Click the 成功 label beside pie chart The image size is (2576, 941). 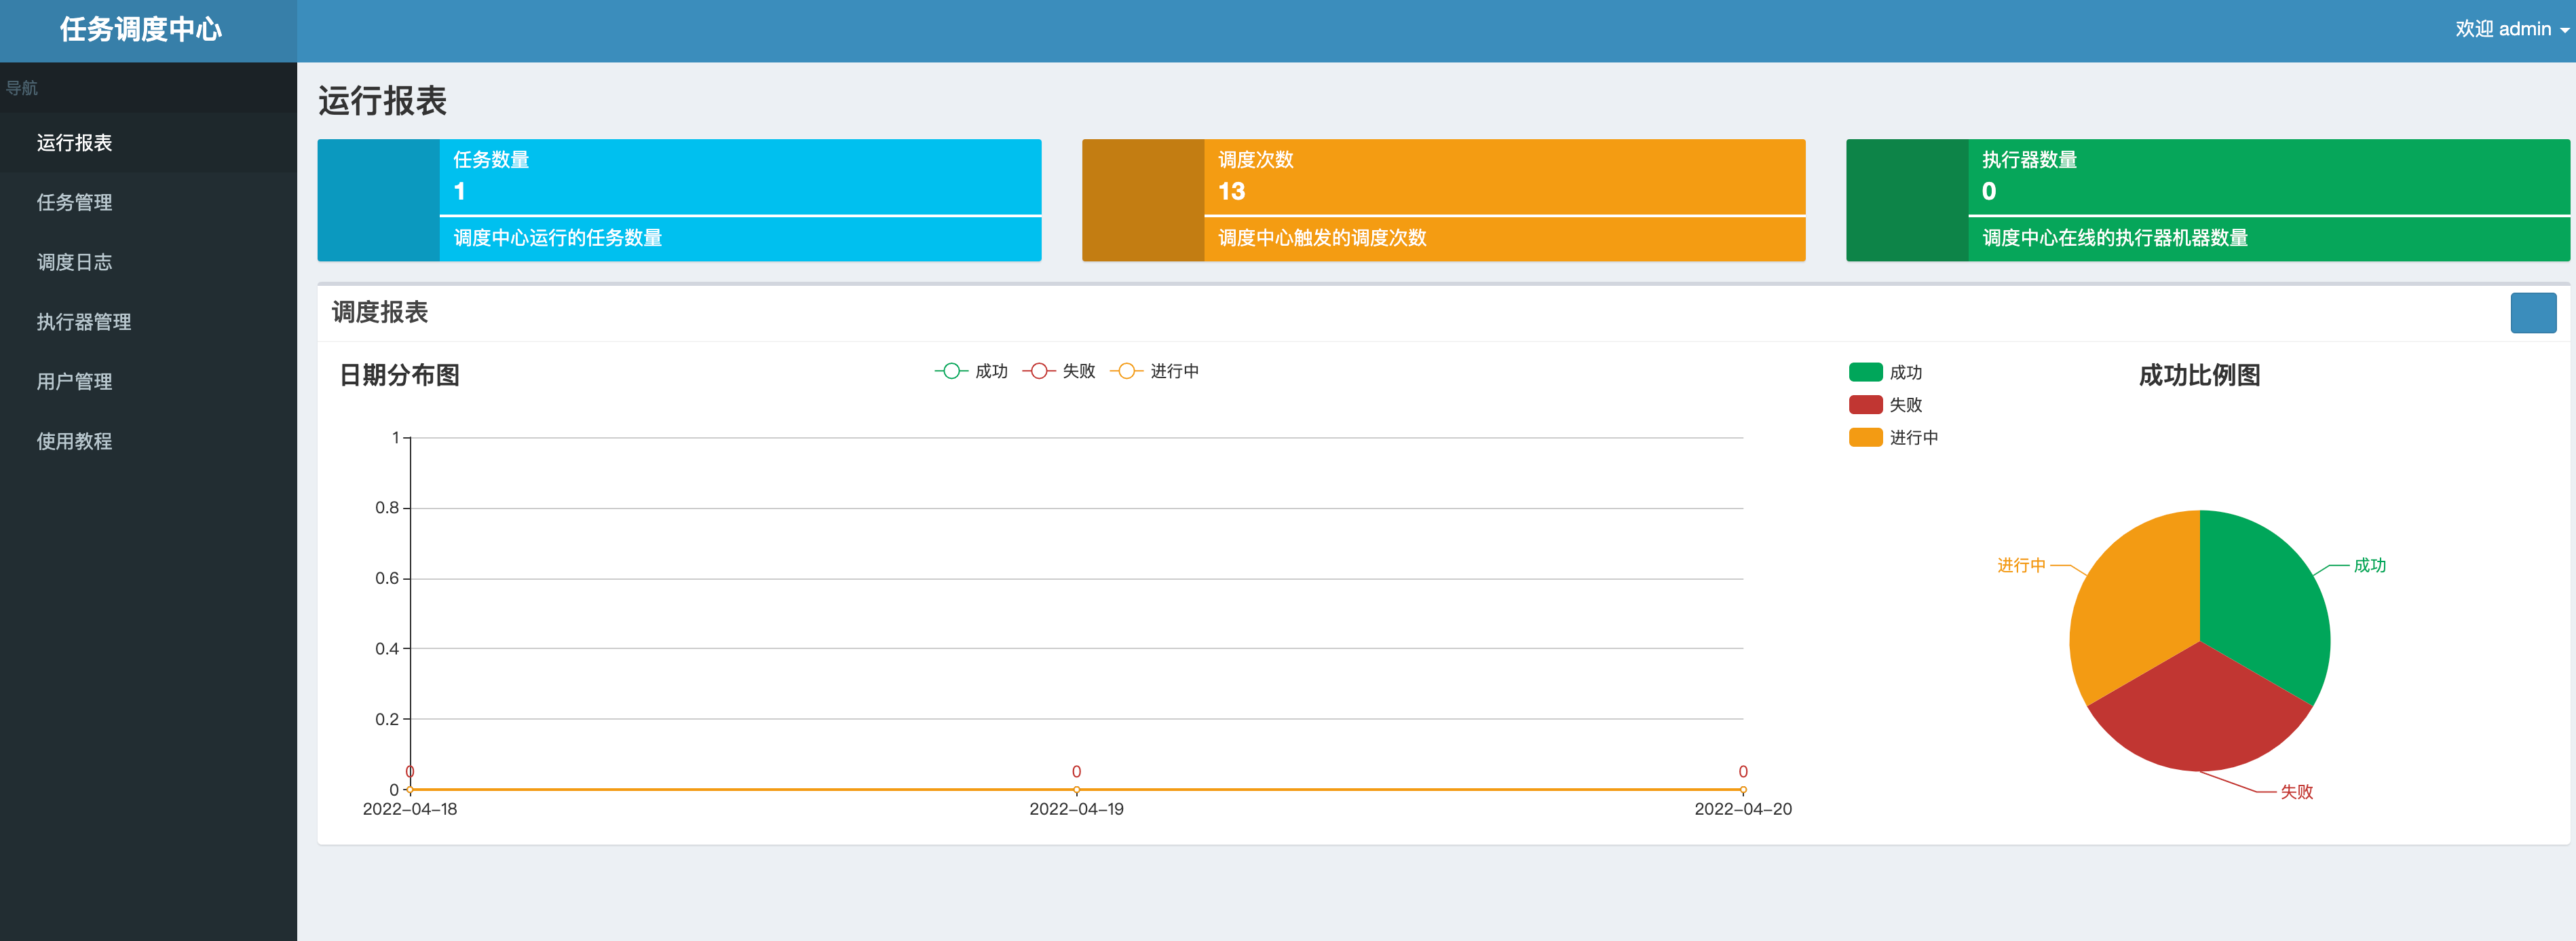[2369, 565]
